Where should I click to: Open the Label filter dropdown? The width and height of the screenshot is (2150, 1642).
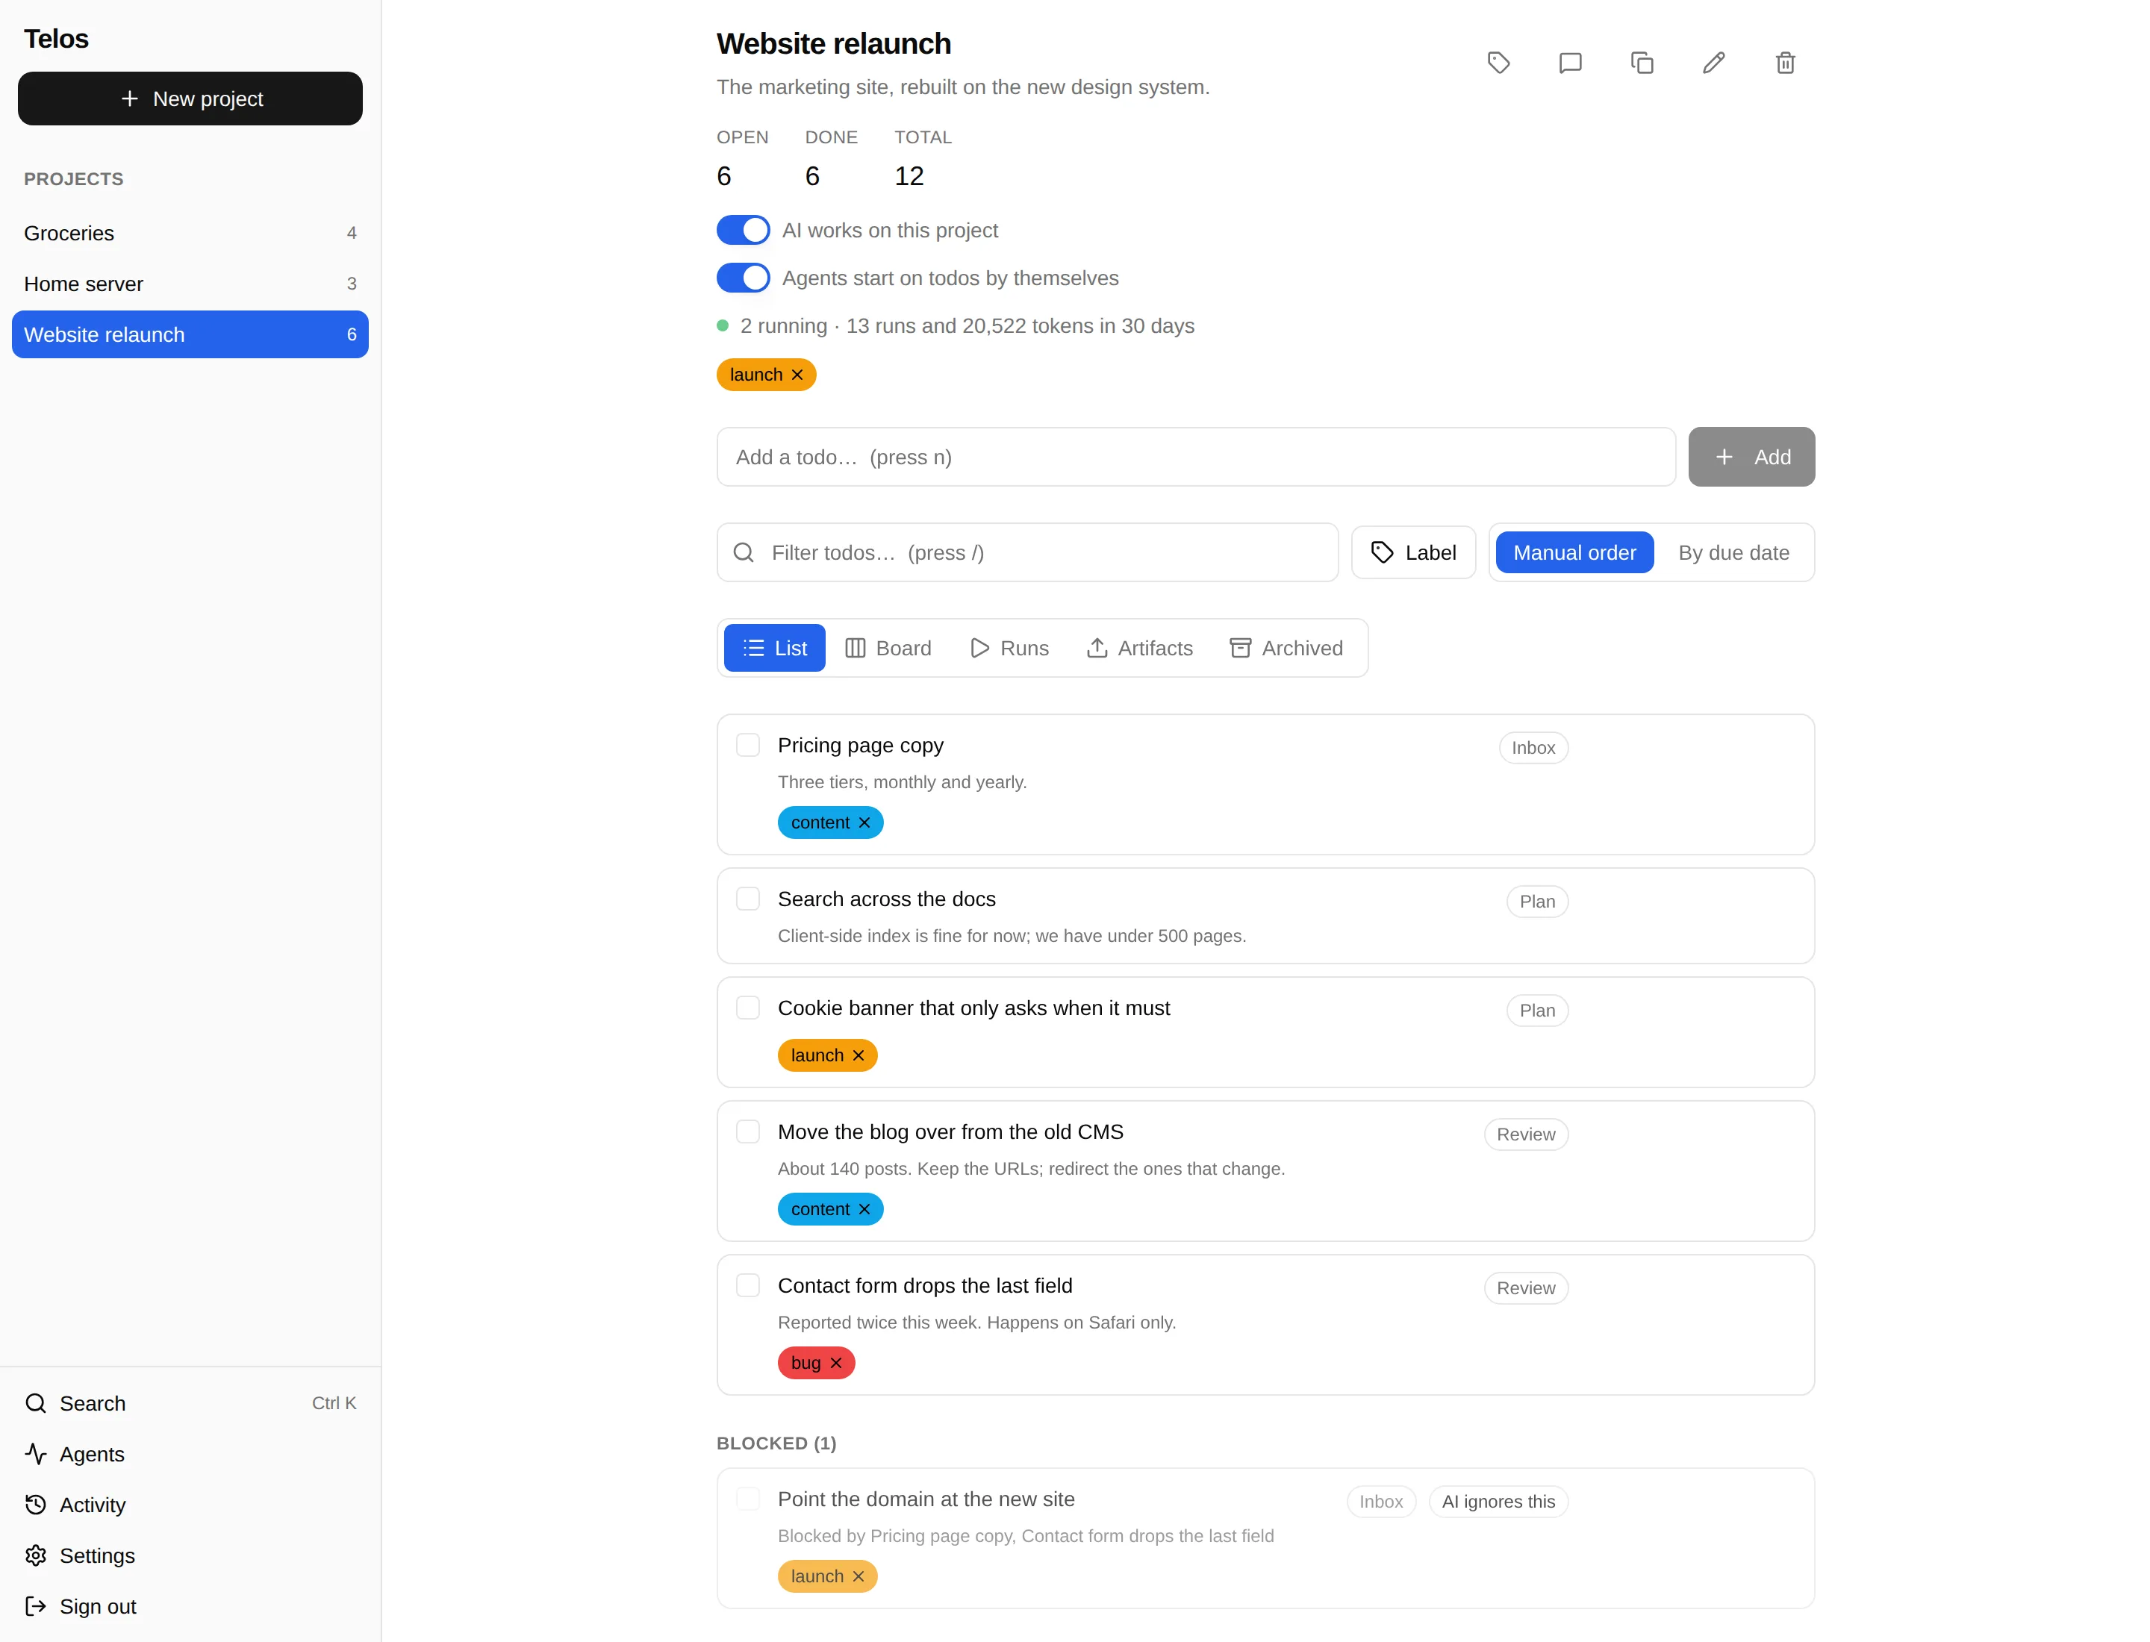coord(1412,552)
